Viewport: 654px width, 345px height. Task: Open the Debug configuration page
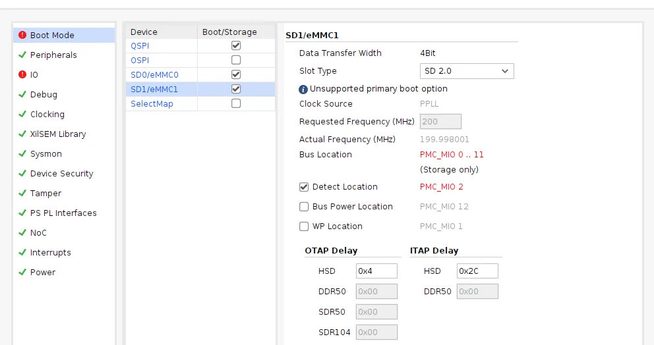coord(44,95)
